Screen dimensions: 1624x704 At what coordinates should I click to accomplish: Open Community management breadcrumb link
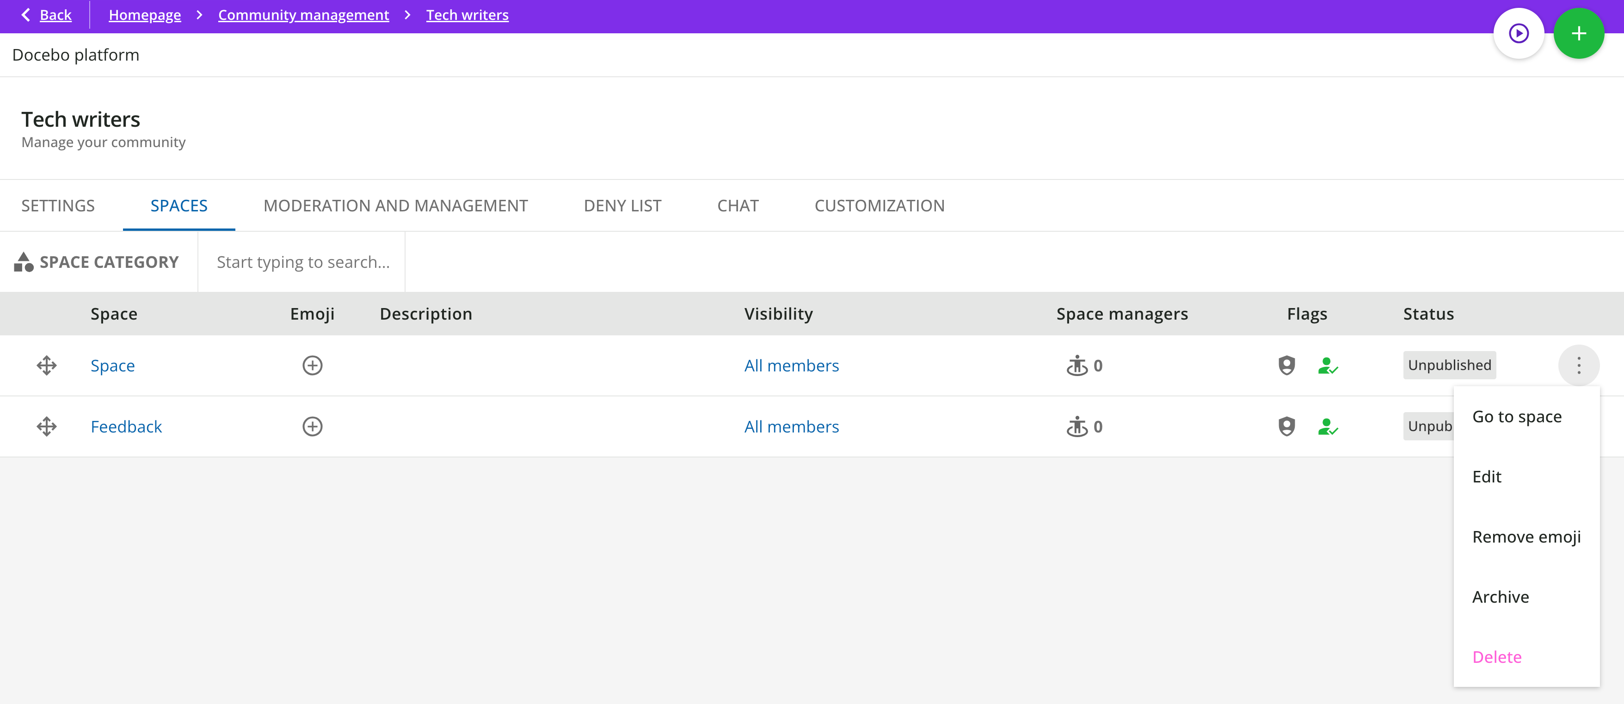click(x=303, y=14)
